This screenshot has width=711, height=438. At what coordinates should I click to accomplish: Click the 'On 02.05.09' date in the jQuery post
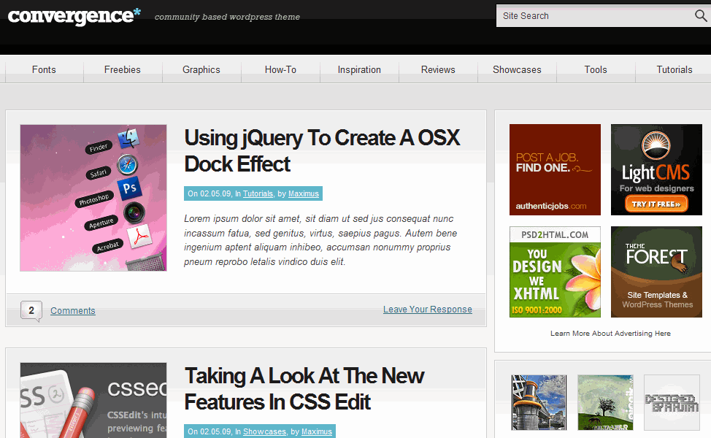pos(209,193)
